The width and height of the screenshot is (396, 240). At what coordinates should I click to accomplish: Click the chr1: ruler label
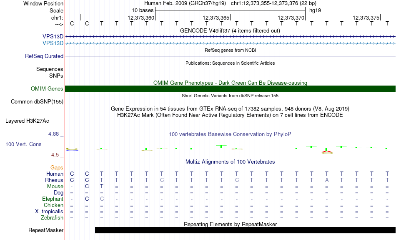coord(58,18)
